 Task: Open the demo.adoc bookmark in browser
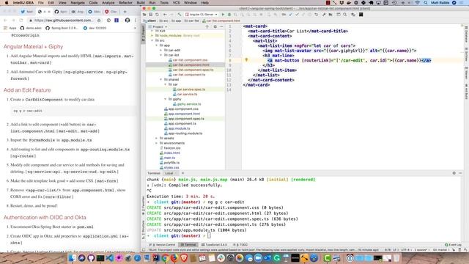coord(31,28)
